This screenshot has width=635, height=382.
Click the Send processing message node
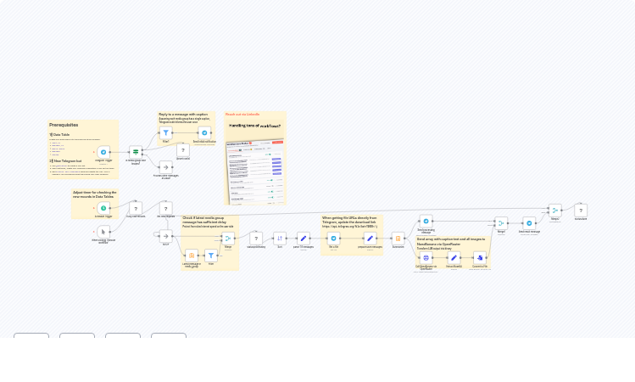click(426, 221)
